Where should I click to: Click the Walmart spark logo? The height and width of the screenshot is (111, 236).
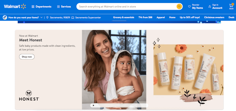click(24, 6)
